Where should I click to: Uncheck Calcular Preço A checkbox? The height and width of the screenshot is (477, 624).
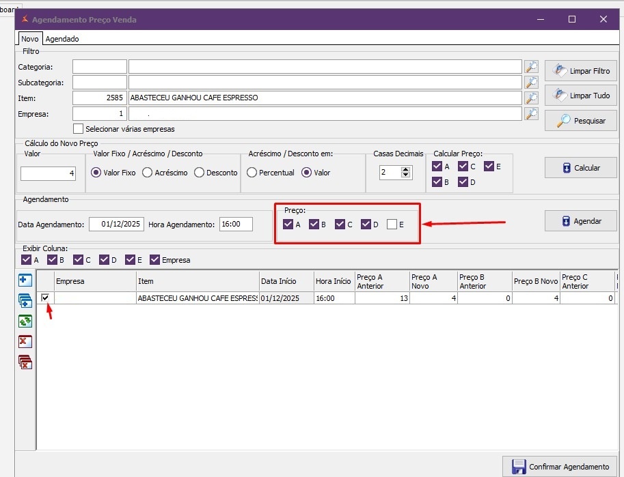[437, 166]
